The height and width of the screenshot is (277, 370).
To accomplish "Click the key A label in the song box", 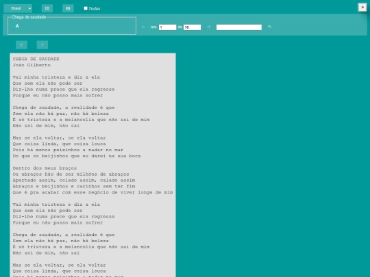I will click(x=17, y=26).
